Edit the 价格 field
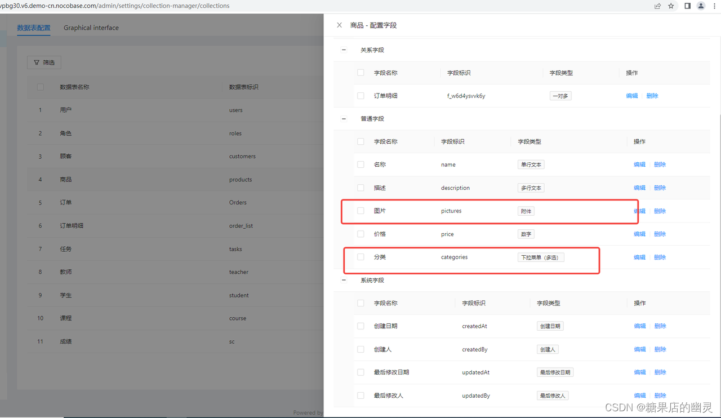Image resolution: width=721 pixels, height=418 pixels. [640, 234]
